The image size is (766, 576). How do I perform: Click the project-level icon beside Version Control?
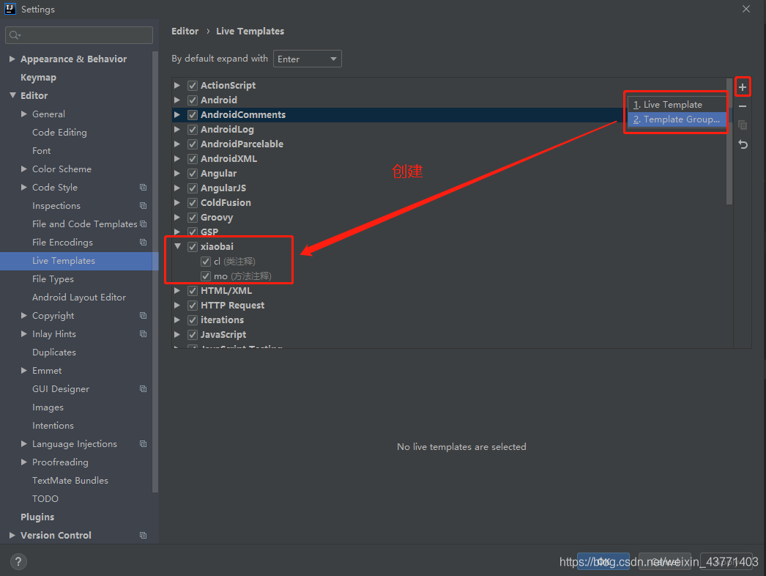click(143, 536)
